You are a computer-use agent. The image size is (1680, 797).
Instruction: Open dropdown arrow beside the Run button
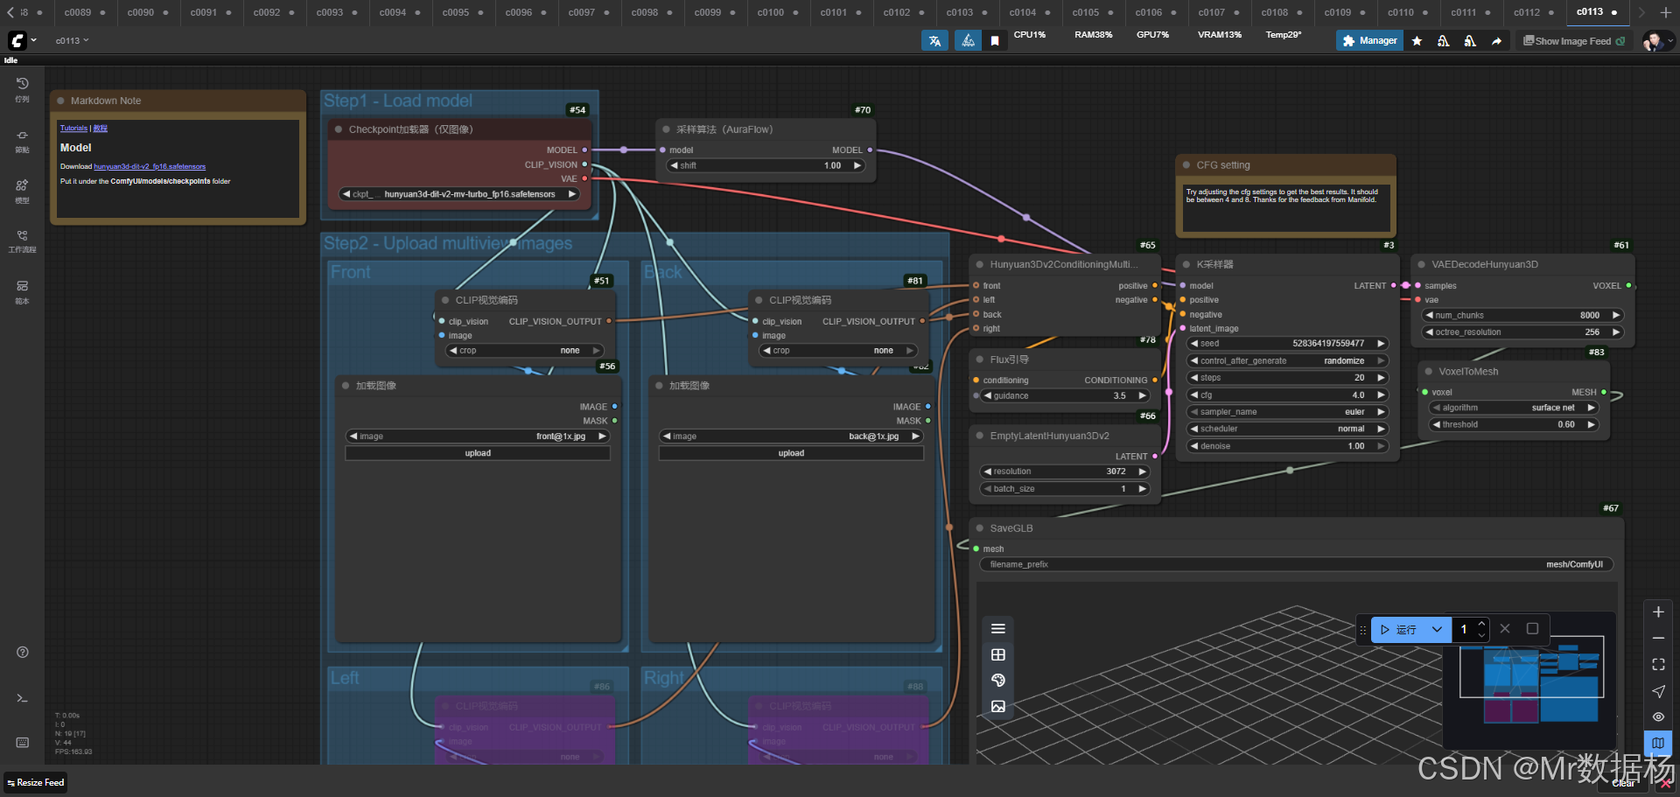(x=1437, y=629)
